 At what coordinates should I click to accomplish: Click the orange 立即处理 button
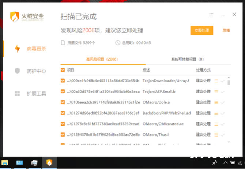coord(202,30)
